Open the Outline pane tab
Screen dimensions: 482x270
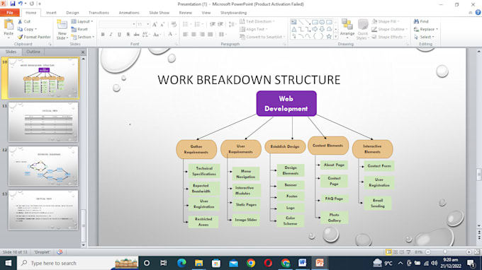(33, 52)
